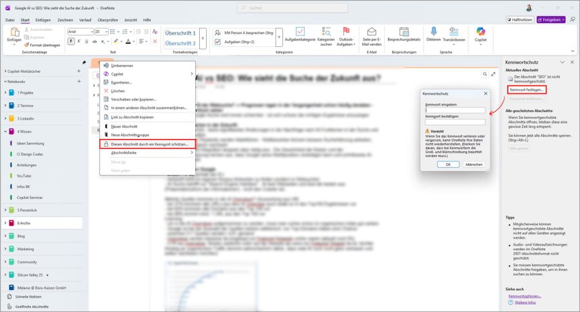Collapse the 4 Wissen notebook
This screenshot has width=580, height=312.
click(x=5, y=131)
